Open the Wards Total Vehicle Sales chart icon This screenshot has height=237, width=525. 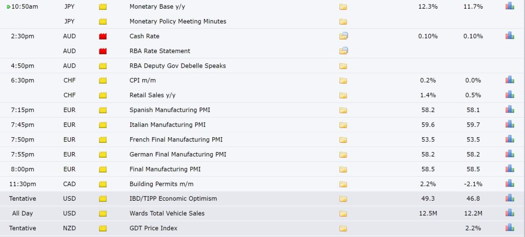click(510, 212)
